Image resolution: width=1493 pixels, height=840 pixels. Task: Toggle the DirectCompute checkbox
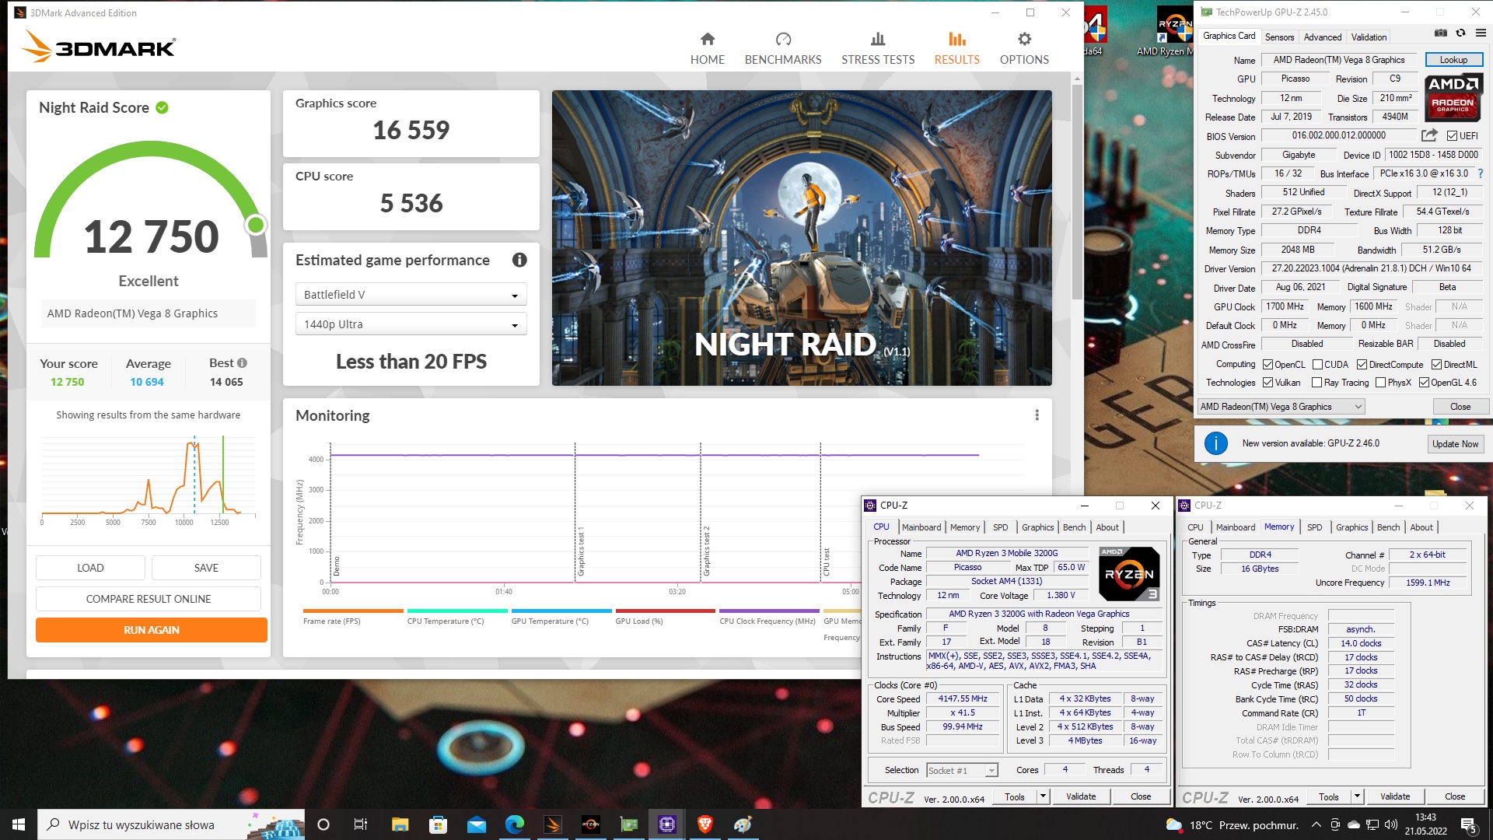coord(1362,365)
